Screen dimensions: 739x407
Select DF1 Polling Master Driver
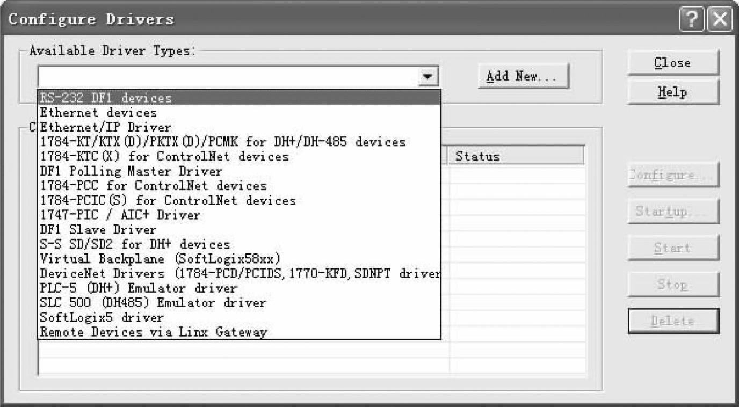(240, 171)
